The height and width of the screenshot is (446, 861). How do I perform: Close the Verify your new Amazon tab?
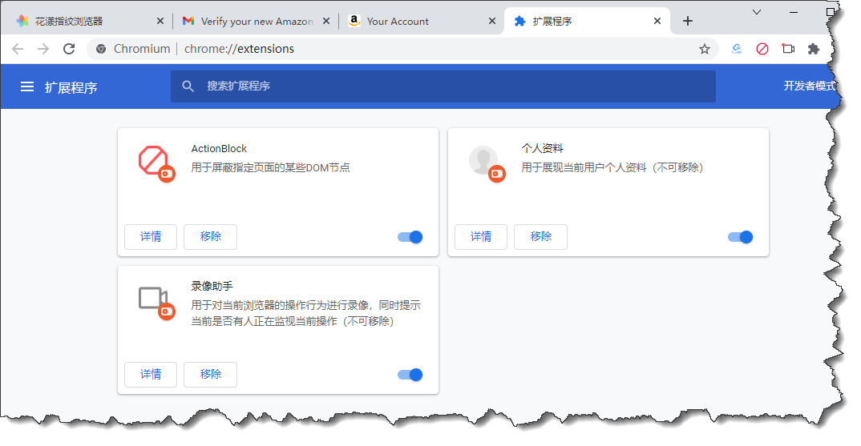point(326,21)
